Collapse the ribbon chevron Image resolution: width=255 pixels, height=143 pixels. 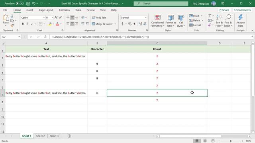(252, 31)
